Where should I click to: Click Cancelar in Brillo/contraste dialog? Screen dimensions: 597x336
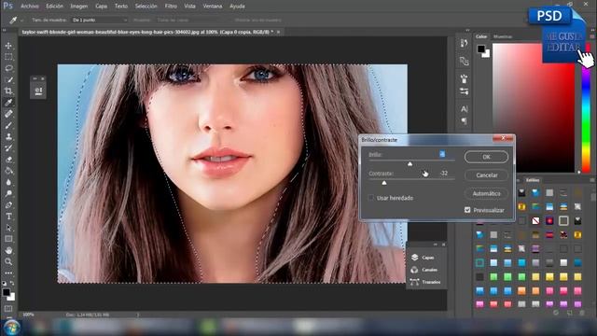(x=486, y=175)
